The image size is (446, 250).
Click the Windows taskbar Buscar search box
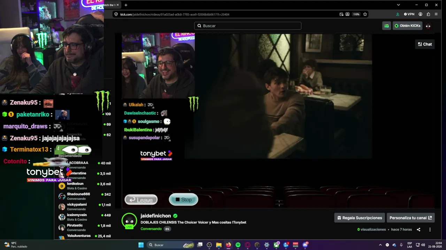tap(170, 245)
